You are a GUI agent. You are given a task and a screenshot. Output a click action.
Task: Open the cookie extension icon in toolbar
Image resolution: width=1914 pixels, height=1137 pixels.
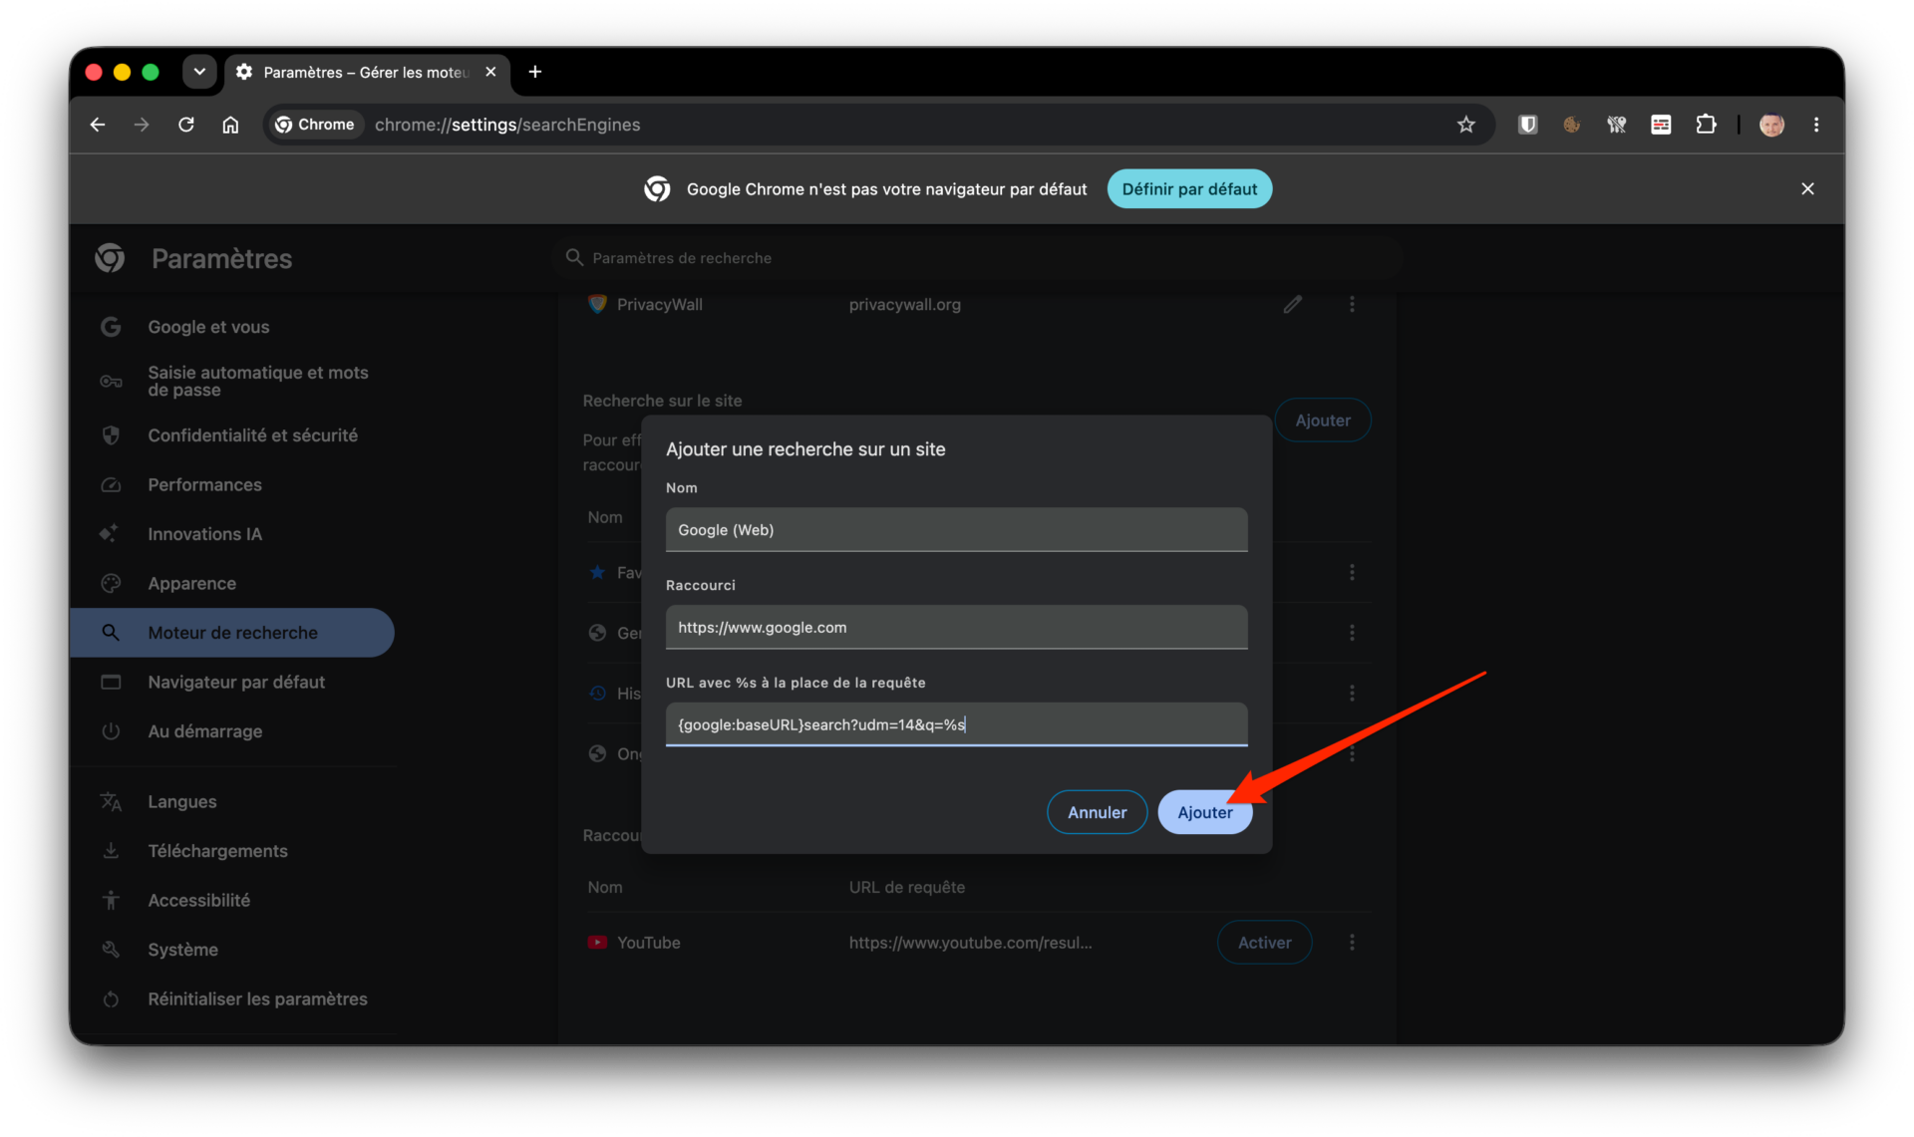coord(1572,125)
